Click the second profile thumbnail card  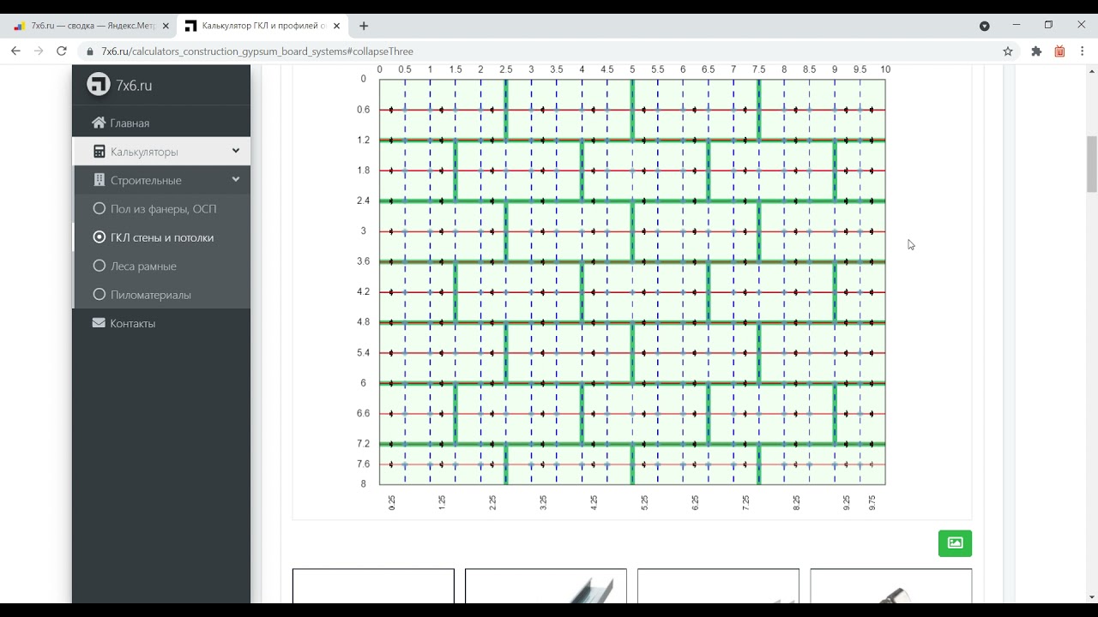tap(546, 586)
